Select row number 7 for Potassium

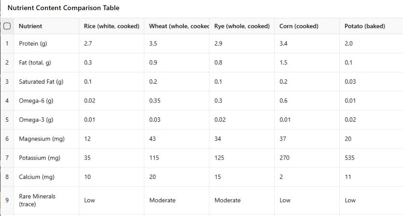click(7, 158)
